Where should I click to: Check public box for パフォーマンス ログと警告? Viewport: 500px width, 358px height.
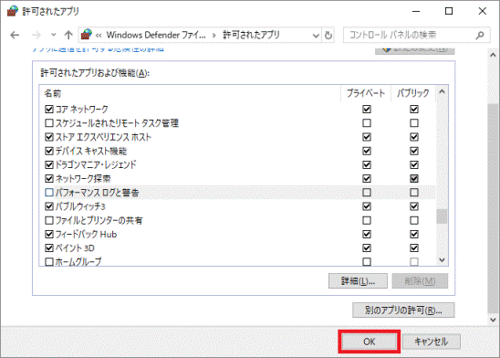click(x=414, y=193)
